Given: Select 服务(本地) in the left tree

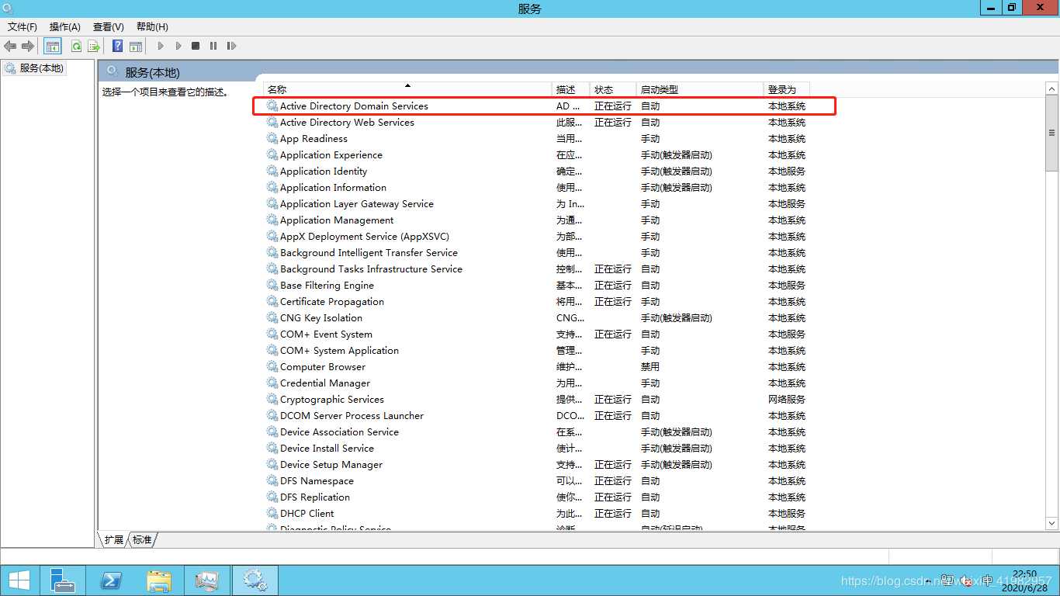Looking at the screenshot, I should (34, 68).
